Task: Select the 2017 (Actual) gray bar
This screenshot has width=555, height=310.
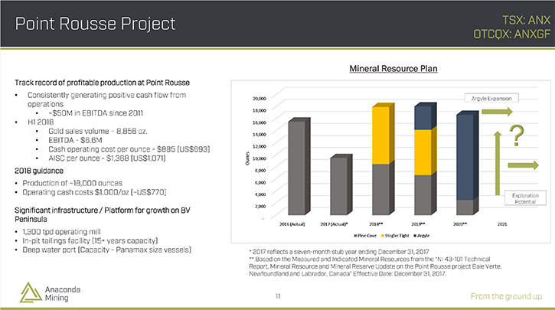Action: (341, 184)
